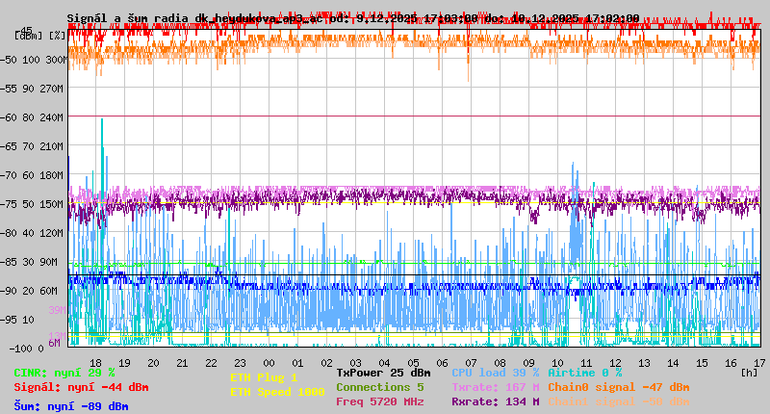
Task: Click the graph title "Signál a šum radia"
Action: pos(129,18)
